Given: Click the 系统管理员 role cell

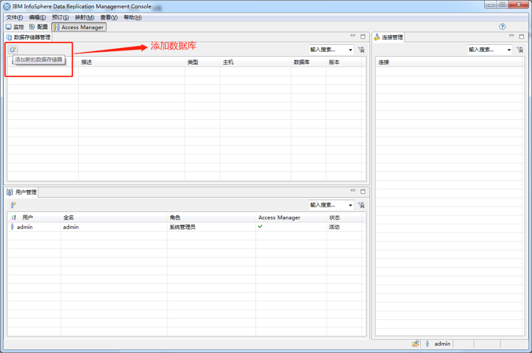Looking at the screenshot, I should (183, 227).
